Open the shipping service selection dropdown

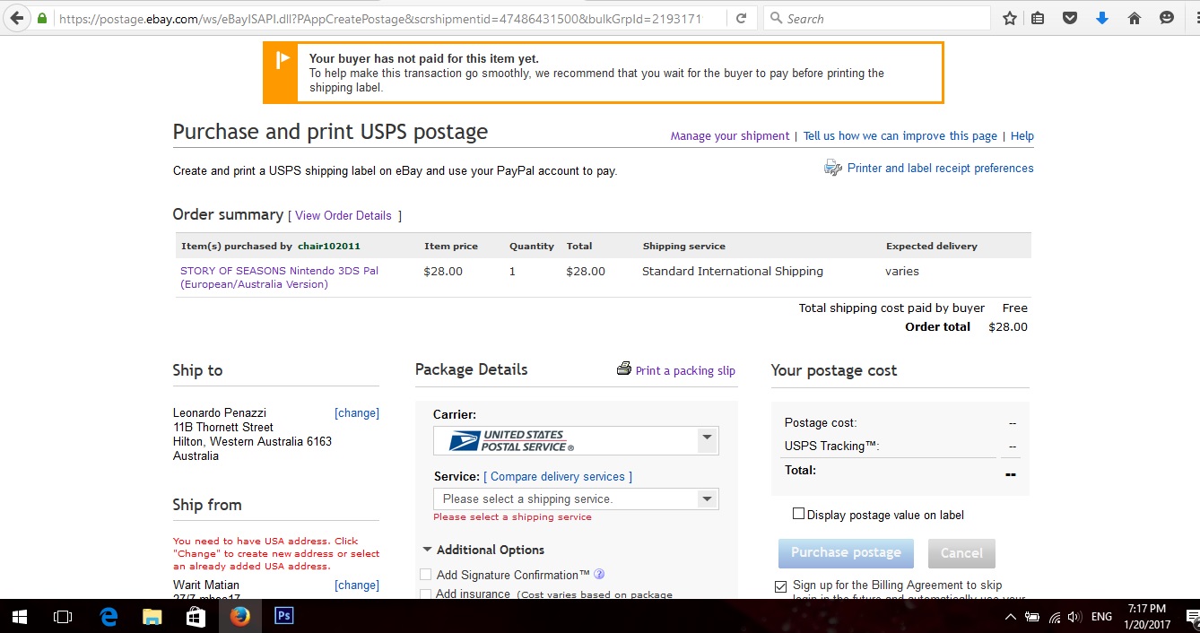[576, 499]
